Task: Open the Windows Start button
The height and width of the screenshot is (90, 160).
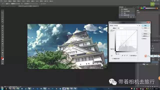Action: 2,89
